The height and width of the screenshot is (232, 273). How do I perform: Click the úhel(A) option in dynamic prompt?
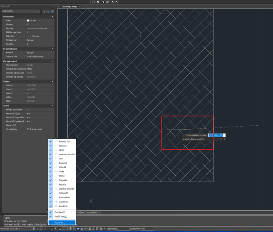tap(186, 139)
